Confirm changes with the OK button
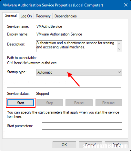Screen dimensions: 131x151 [64, 145]
